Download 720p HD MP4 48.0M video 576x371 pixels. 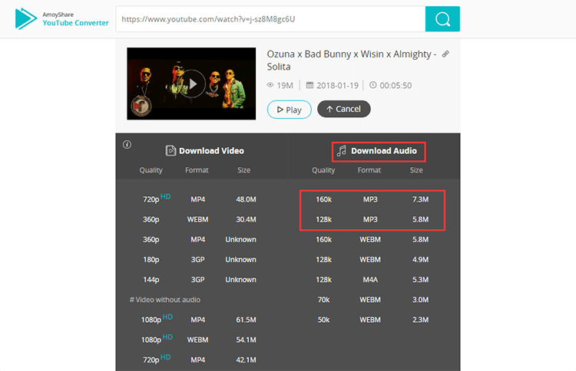[200, 199]
